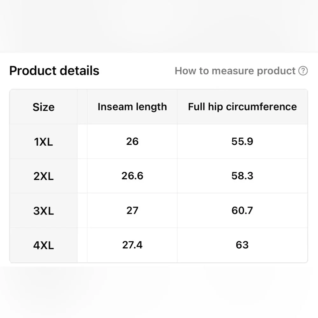The image size is (318, 318).
Task: Select the 4XL size row label
Action: [44, 245]
